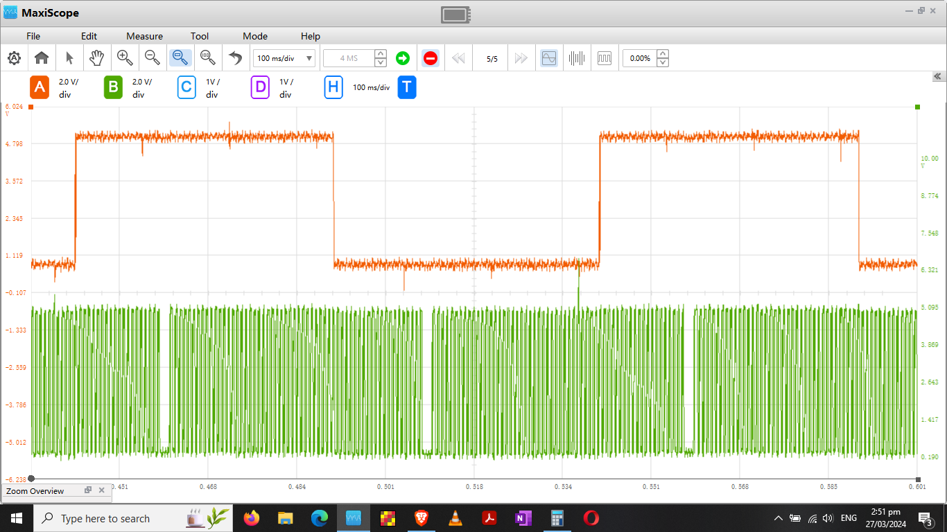Viewport: 947px width, 532px height.
Task: Open the notification center icon
Action: coord(925,518)
